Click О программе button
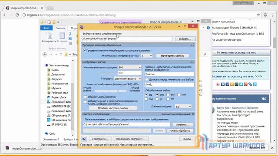 tap(100, 139)
